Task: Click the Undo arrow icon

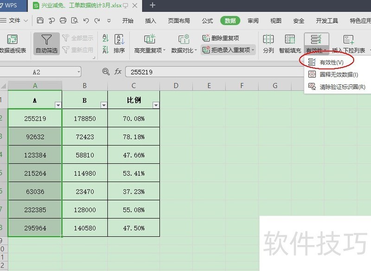Action: pos(85,20)
